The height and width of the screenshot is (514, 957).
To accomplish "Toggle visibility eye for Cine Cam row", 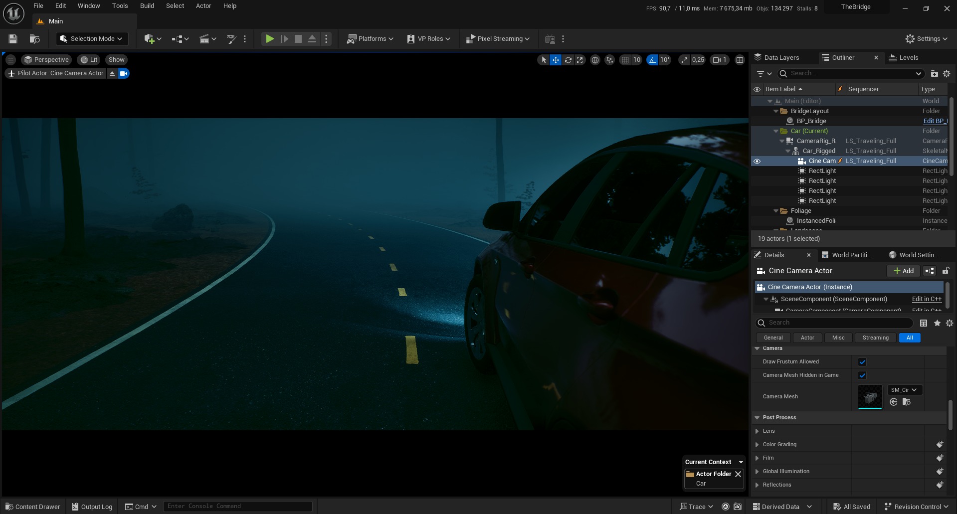I will (x=757, y=161).
